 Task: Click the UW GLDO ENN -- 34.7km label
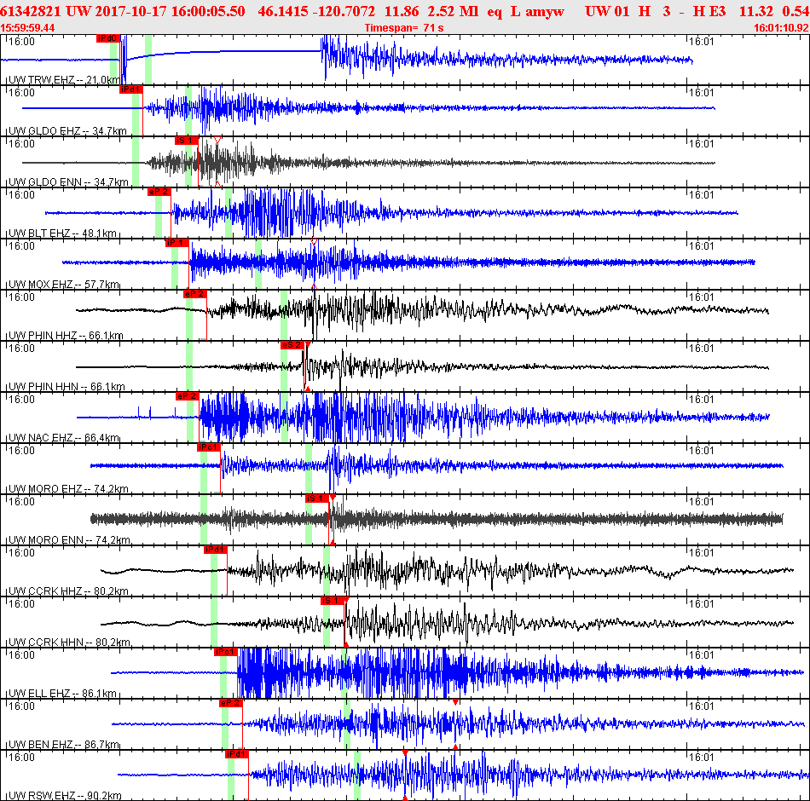[68, 182]
